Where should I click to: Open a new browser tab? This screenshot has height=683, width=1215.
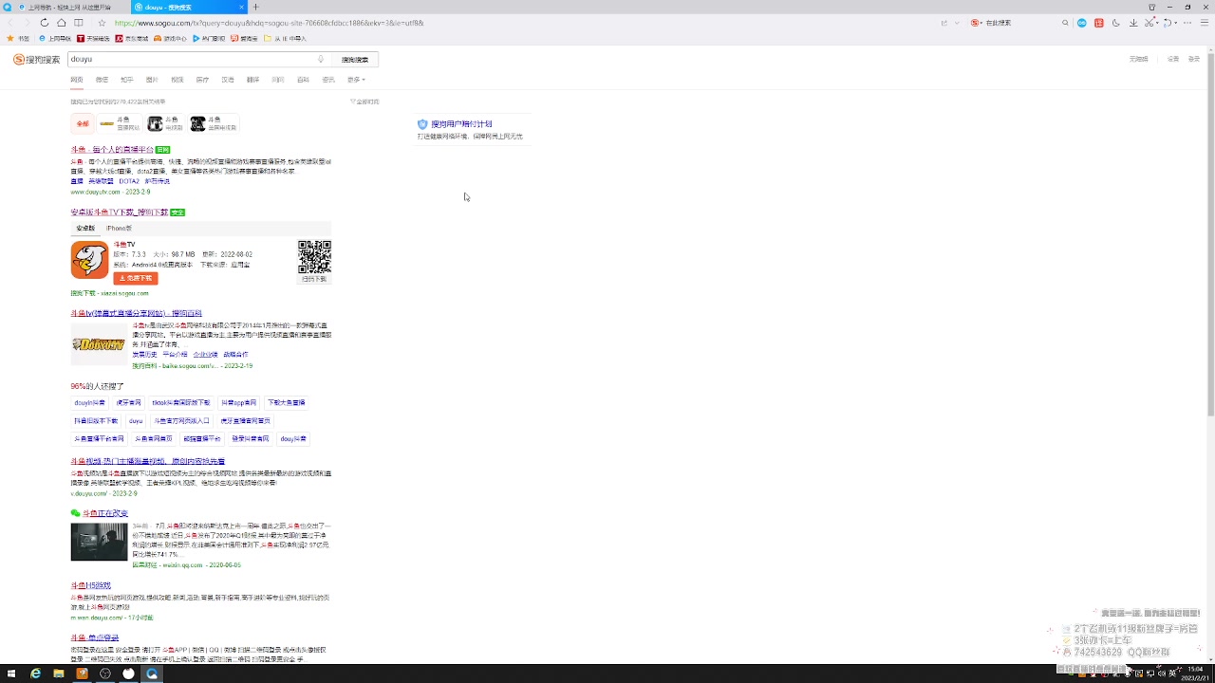tap(255, 7)
